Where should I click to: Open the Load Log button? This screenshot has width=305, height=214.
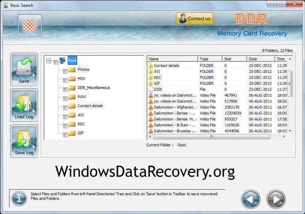click(24, 105)
